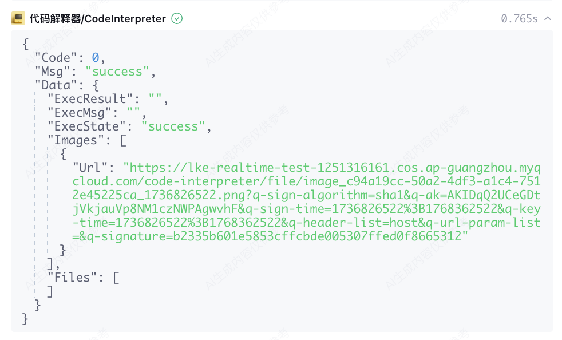Select the "ExecMsg" key
The height and width of the screenshot is (340, 562).
79,113
